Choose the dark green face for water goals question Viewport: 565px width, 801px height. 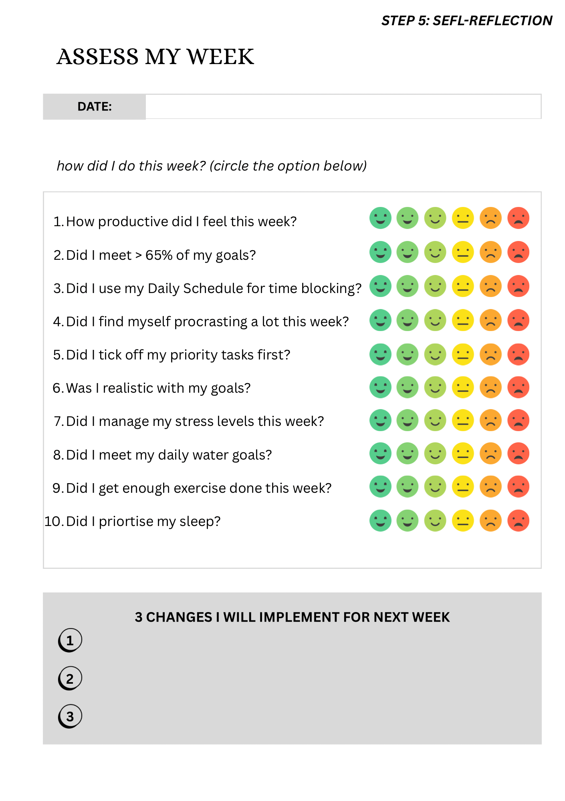380,454
